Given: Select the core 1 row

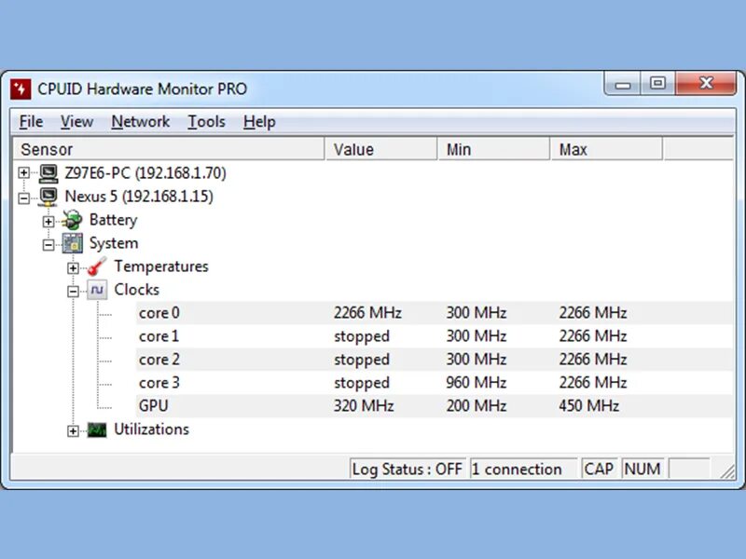Looking at the screenshot, I should (435, 336).
